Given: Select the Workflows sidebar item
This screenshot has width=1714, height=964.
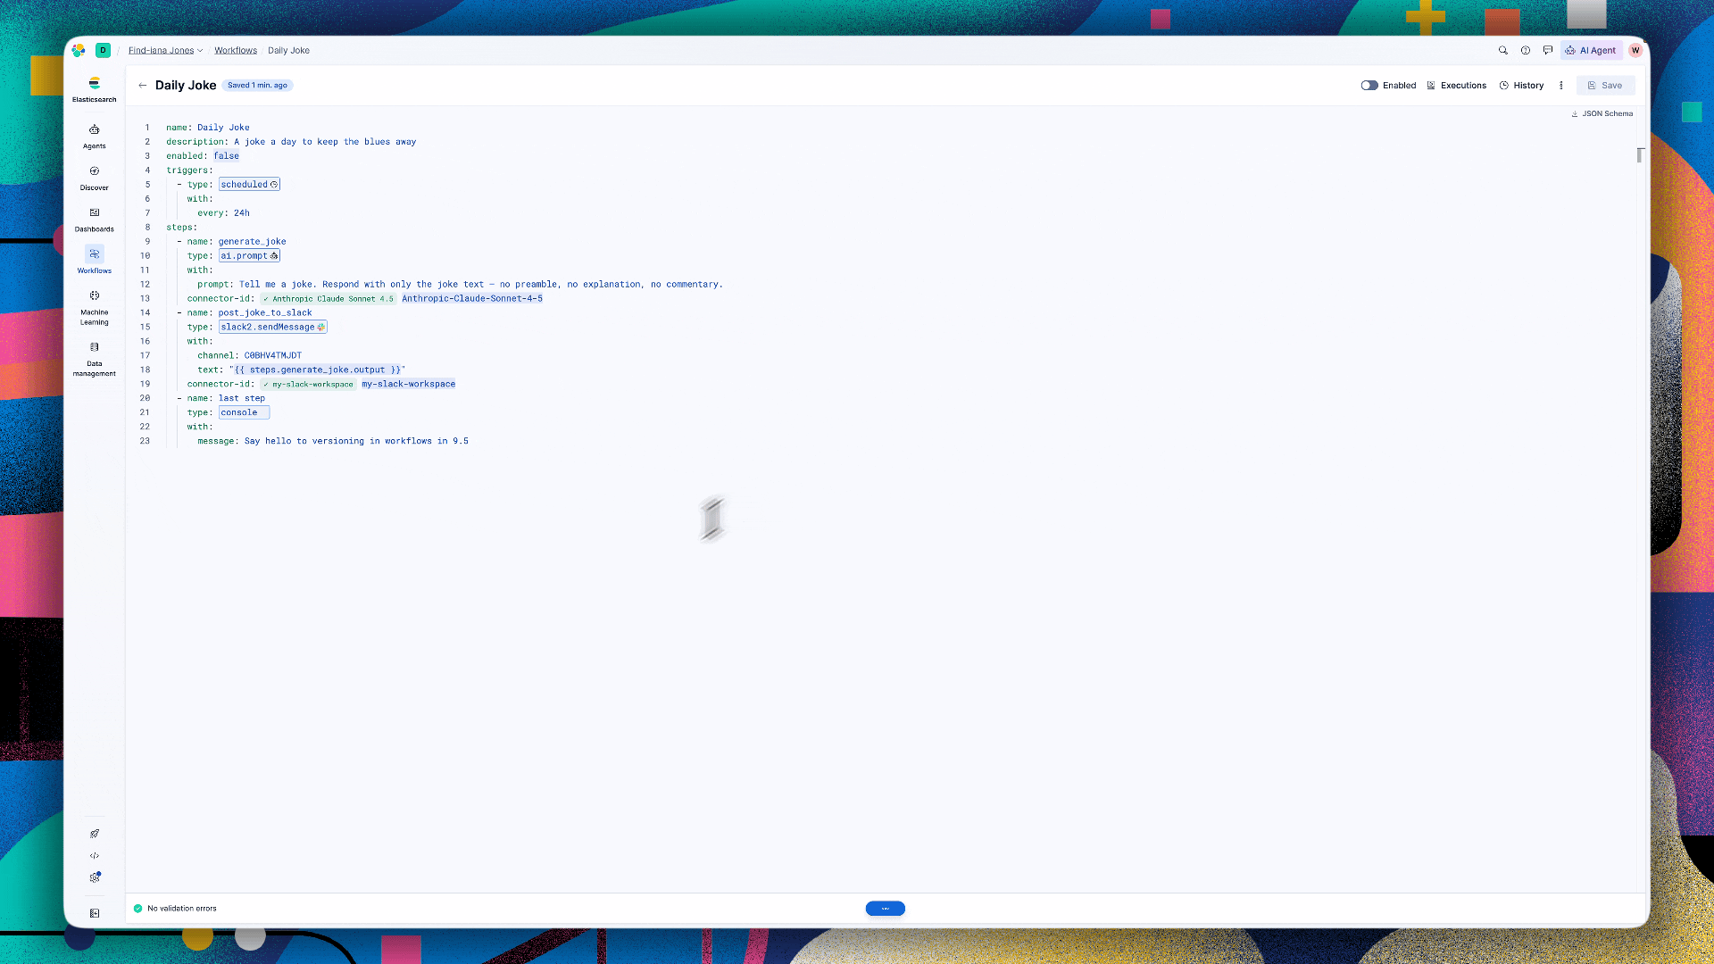Looking at the screenshot, I should click(95, 260).
